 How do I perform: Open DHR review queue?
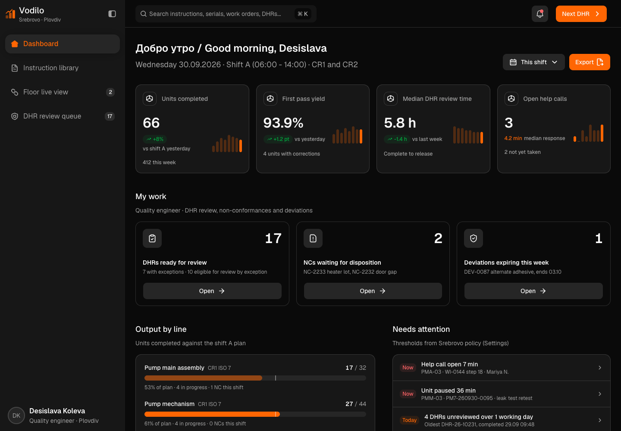pos(63,116)
